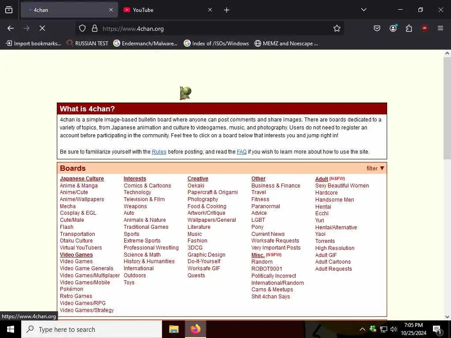This screenshot has width=451, height=338.
Task: Bookmark this page with the star icon
Action: pyautogui.click(x=337, y=28)
